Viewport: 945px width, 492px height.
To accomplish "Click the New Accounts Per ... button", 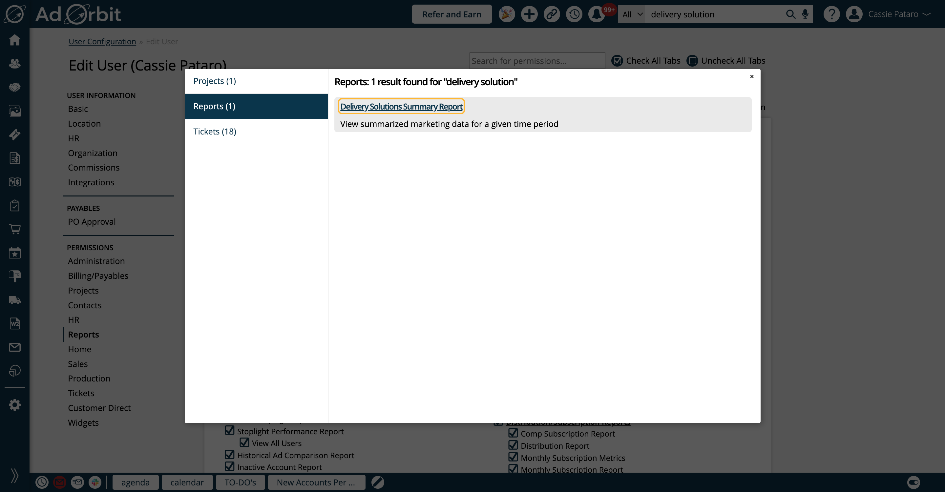I will 316,482.
